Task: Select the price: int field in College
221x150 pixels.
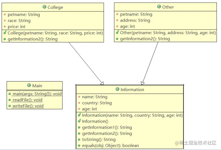Action: point(16,27)
